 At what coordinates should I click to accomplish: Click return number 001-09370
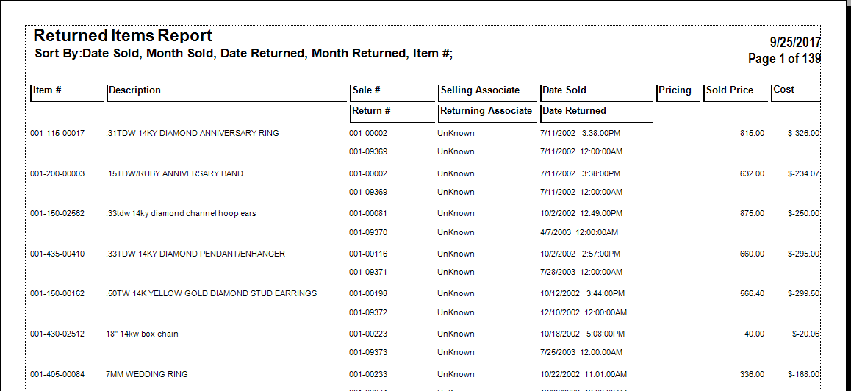[368, 232]
